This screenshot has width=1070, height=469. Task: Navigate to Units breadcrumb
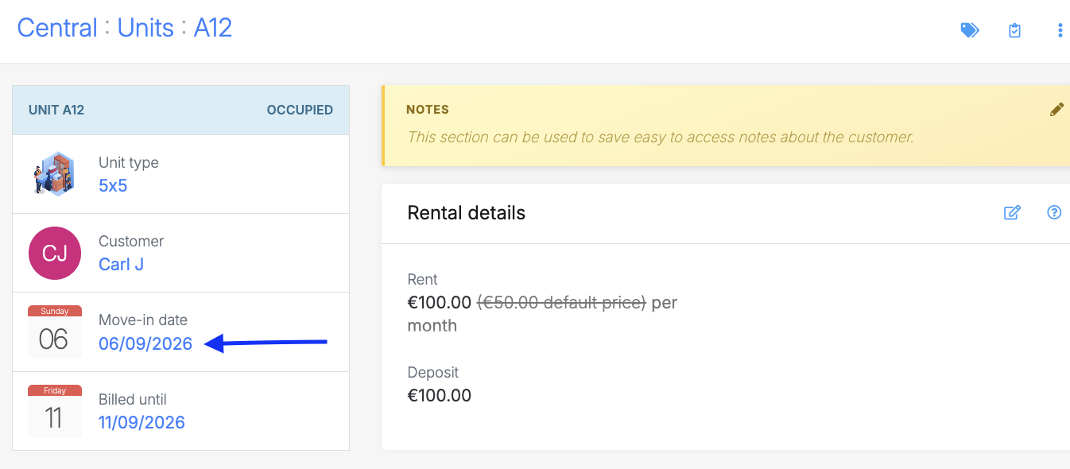tap(145, 28)
